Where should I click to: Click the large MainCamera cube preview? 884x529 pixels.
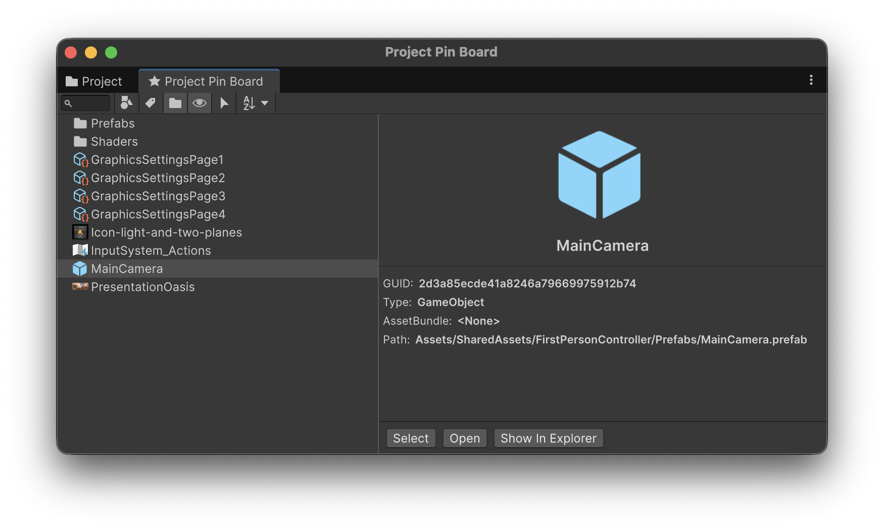coord(599,175)
